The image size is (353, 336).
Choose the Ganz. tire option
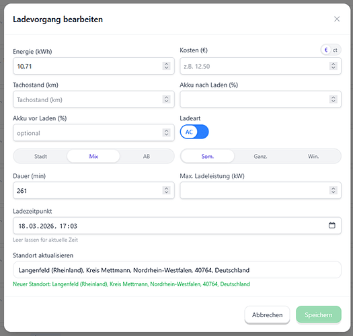260,156
